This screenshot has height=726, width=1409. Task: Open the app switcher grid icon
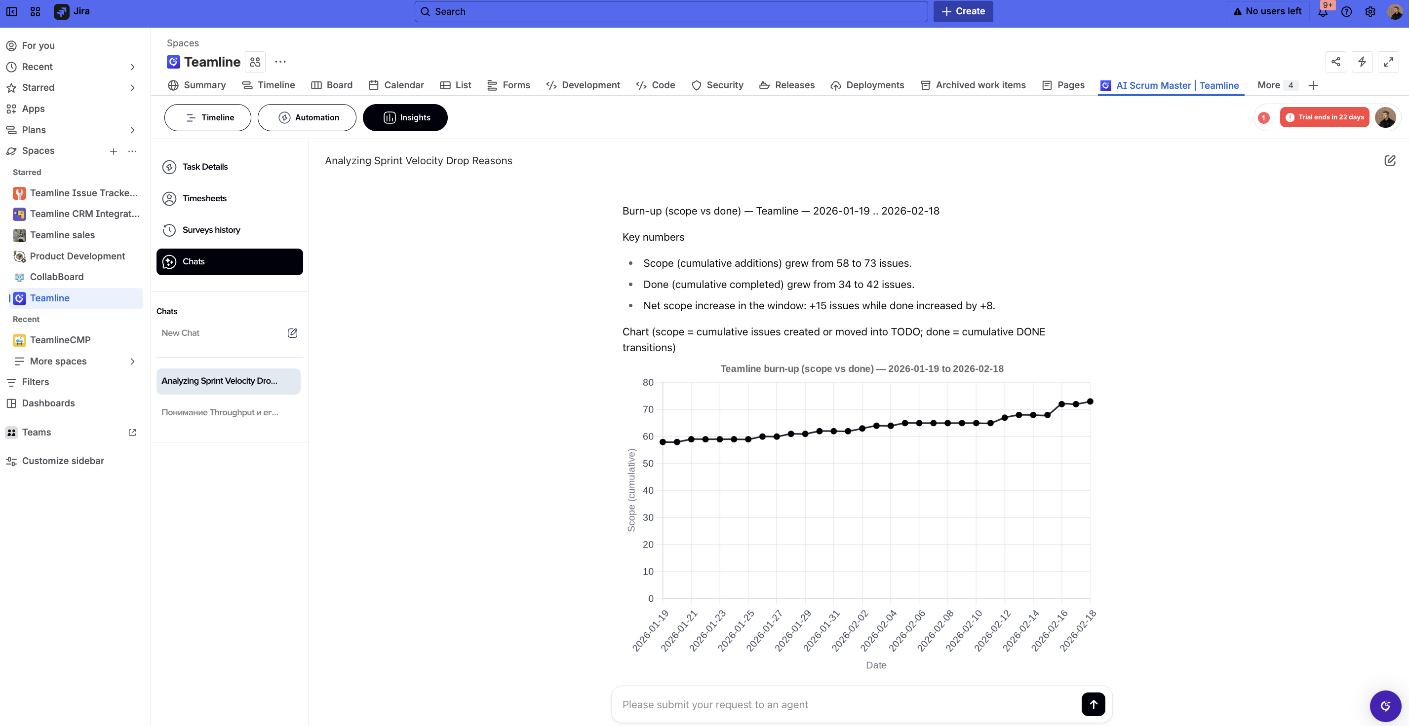pos(36,11)
